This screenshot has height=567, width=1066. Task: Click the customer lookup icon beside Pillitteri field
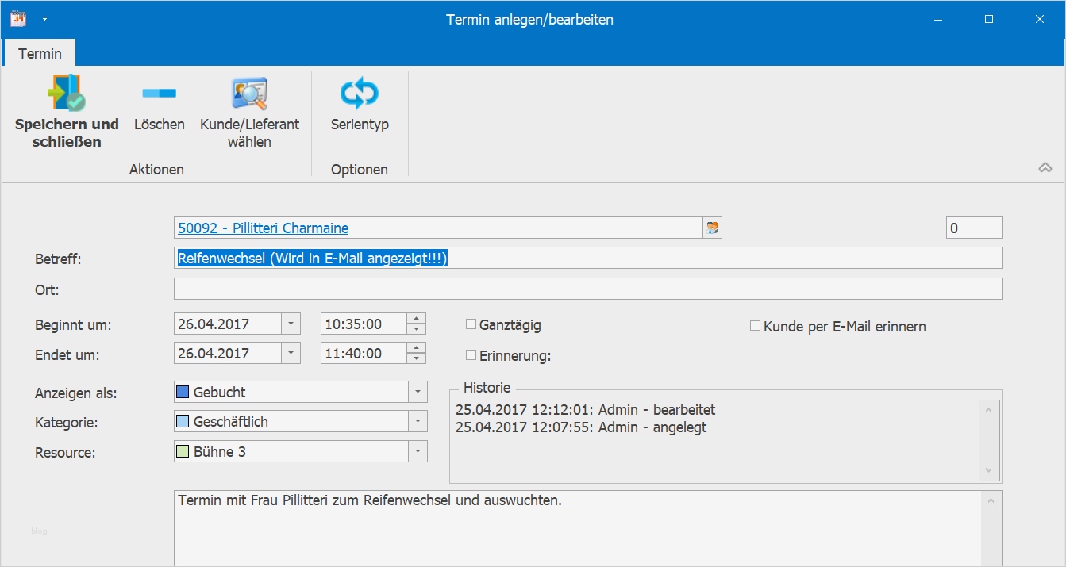point(712,228)
